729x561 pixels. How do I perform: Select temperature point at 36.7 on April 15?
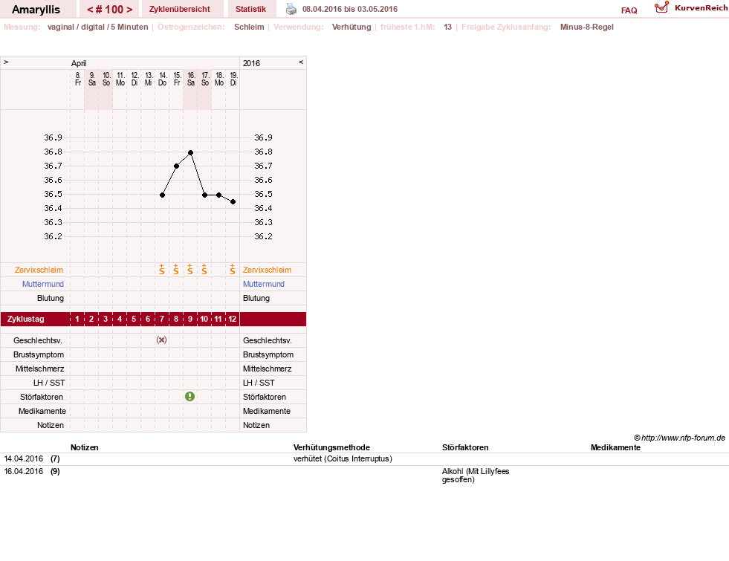177,166
